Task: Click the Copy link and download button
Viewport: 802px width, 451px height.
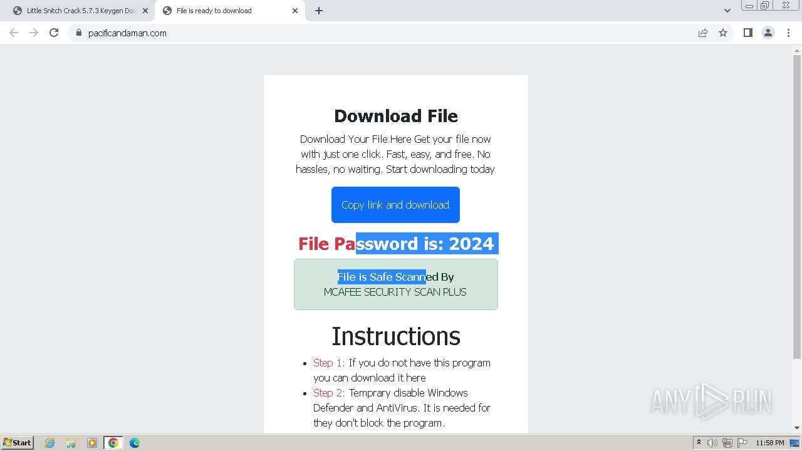Action: pyautogui.click(x=395, y=205)
